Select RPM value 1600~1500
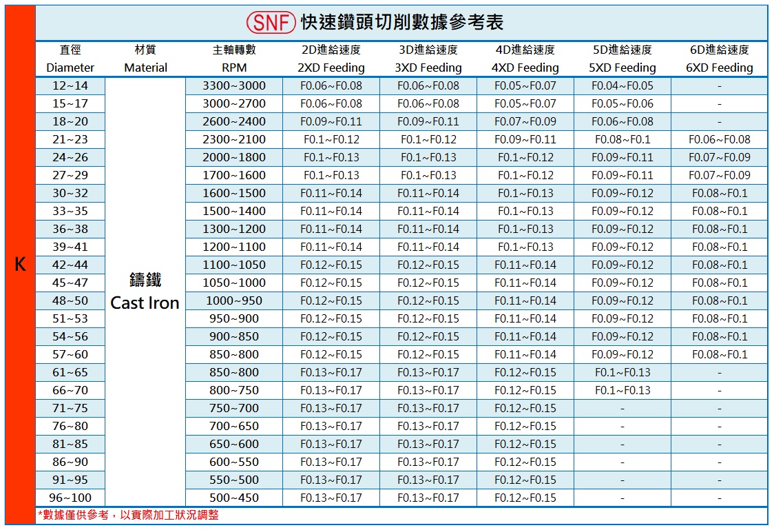 coord(234,193)
